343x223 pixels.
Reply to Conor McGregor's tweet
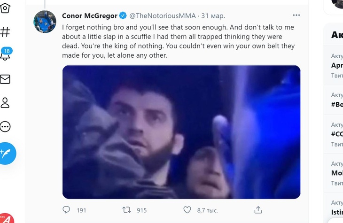67,210
